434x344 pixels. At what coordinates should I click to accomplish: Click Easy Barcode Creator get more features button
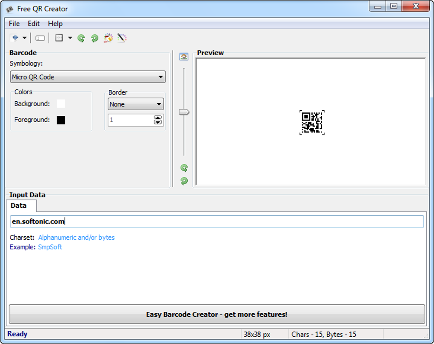217,314
